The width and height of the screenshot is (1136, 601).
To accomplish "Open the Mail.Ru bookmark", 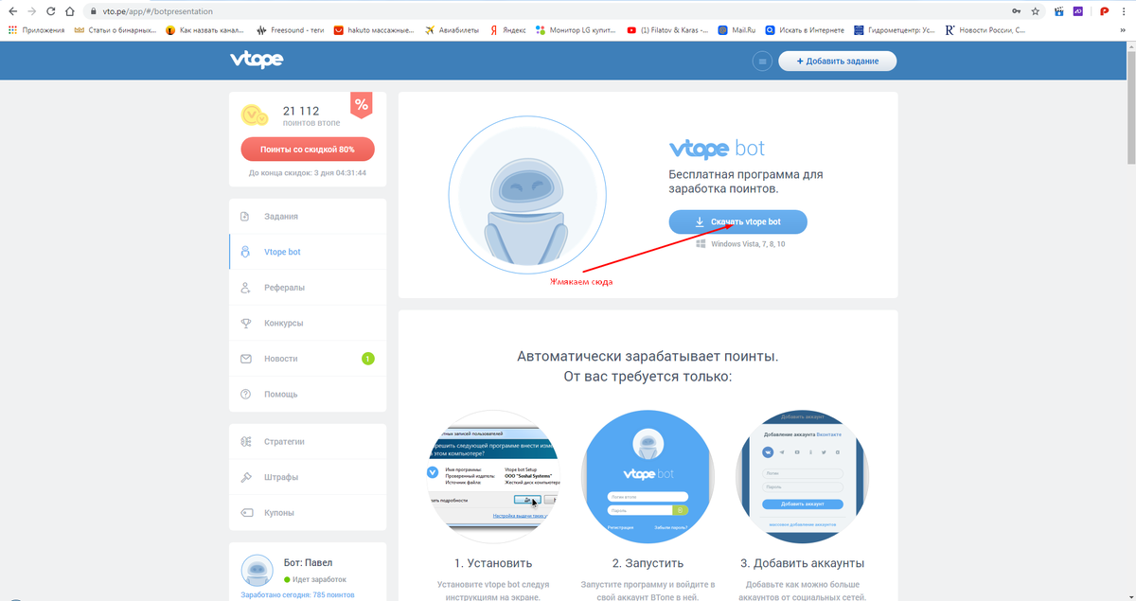I will [737, 30].
